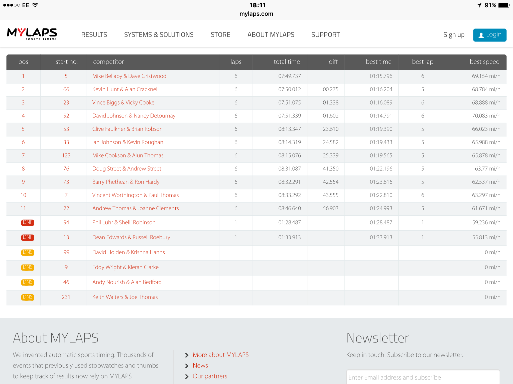The height and width of the screenshot is (384, 513).
Task: Click best speed 70.083 mi/h
Action: pos(486,116)
